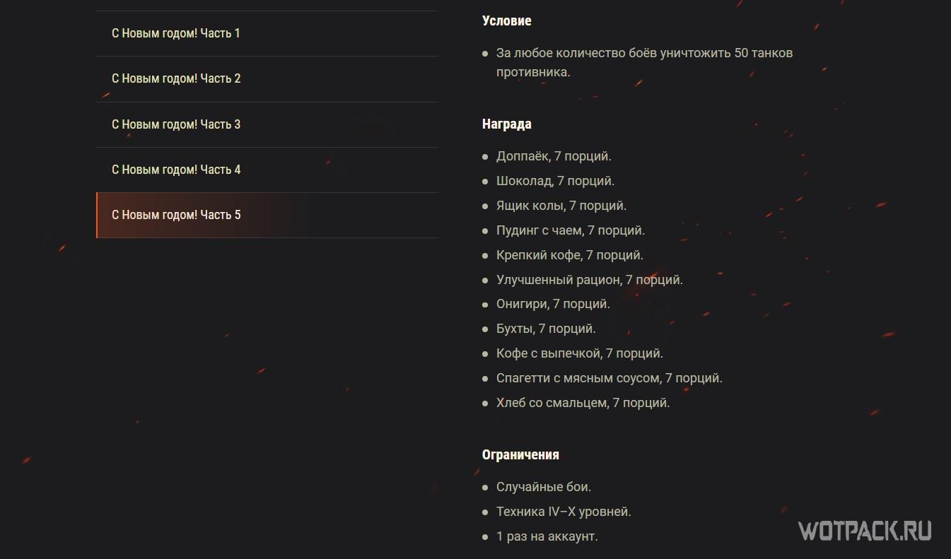Switch to "С Новым годом! Часть 2" tab

176,78
